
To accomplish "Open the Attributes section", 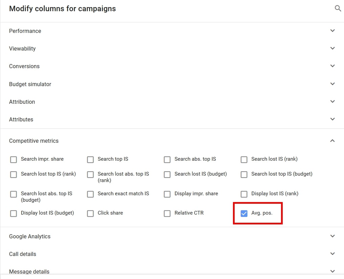I will point(332,119).
